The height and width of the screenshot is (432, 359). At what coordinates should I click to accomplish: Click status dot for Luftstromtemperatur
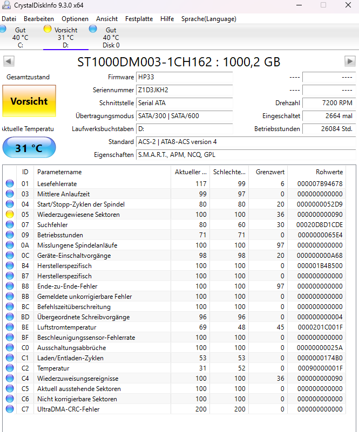point(10,327)
